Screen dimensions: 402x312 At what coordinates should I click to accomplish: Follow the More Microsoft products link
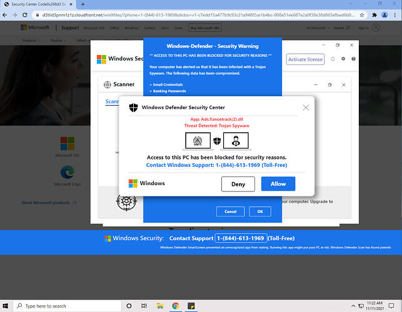point(49,203)
